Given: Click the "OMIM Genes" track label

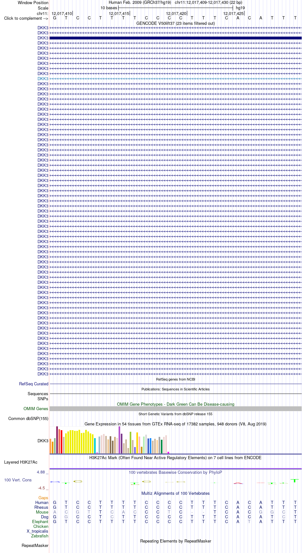Looking at the screenshot, I should [36, 409].
